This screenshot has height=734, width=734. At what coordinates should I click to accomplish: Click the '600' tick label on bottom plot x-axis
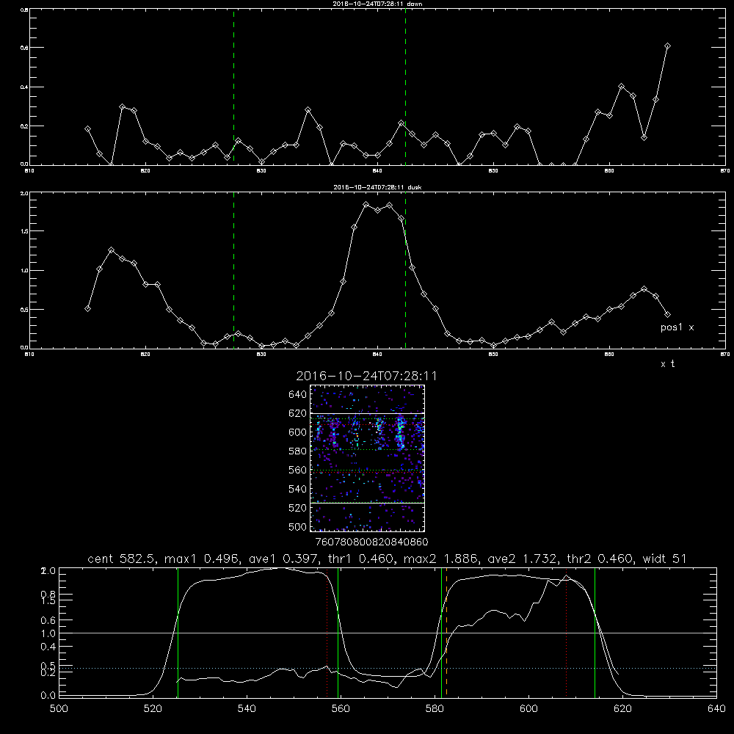tap(528, 709)
